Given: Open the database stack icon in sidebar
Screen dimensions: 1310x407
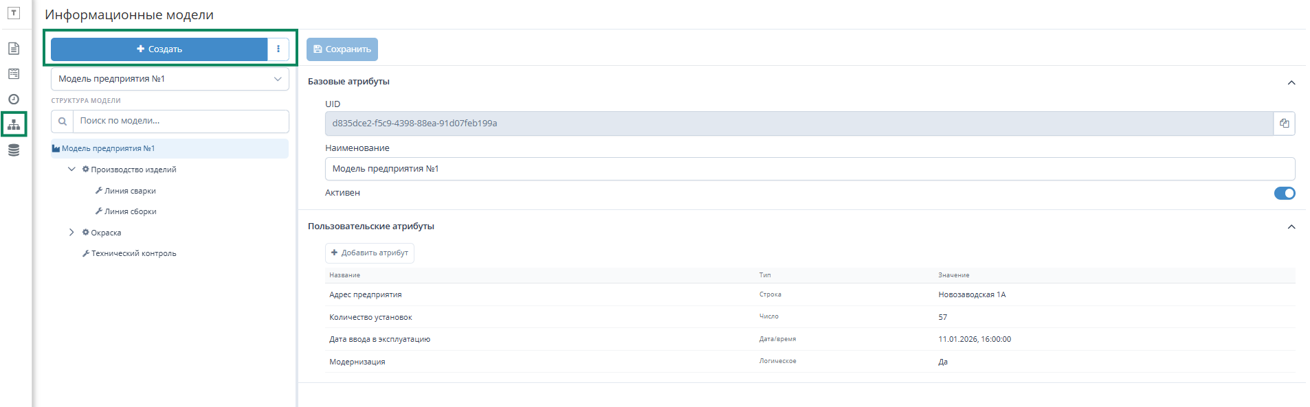Looking at the screenshot, I should [x=14, y=150].
